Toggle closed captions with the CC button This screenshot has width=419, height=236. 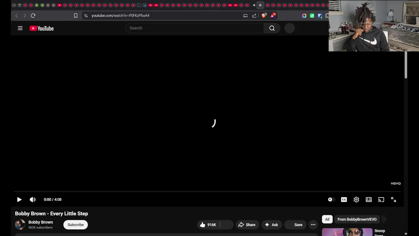[x=344, y=200]
